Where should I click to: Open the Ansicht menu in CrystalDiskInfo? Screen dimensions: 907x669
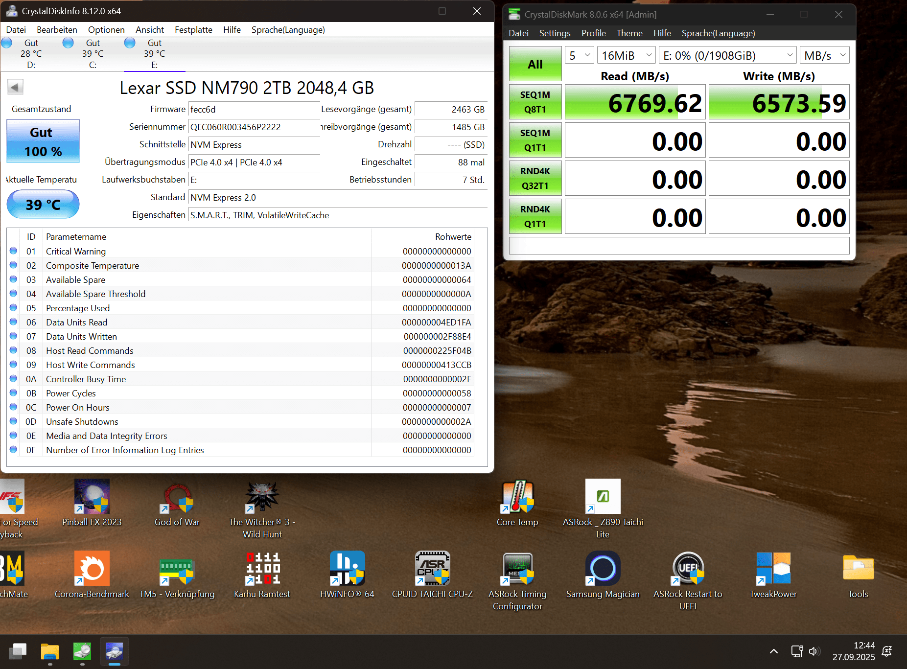[150, 30]
